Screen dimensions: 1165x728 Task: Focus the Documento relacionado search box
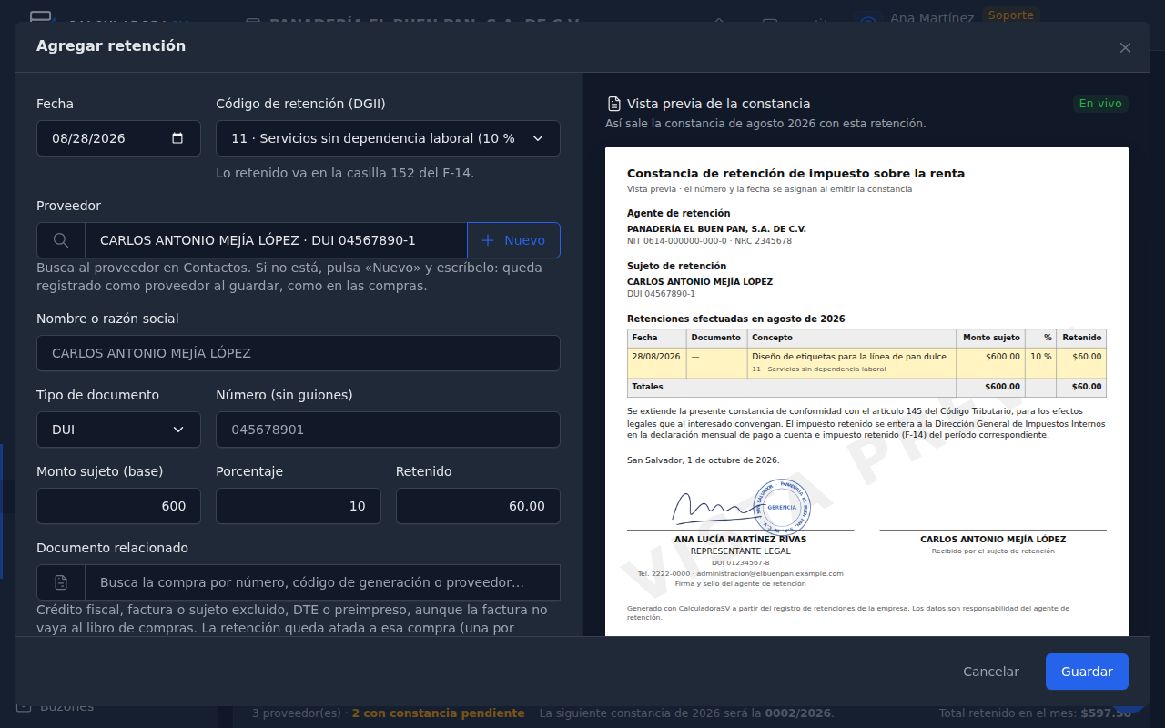(x=322, y=582)
